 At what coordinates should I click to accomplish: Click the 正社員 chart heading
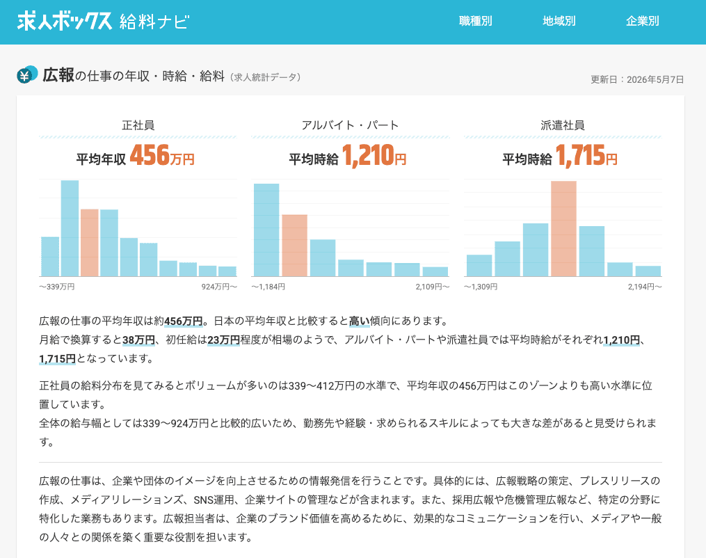point(138,125)
